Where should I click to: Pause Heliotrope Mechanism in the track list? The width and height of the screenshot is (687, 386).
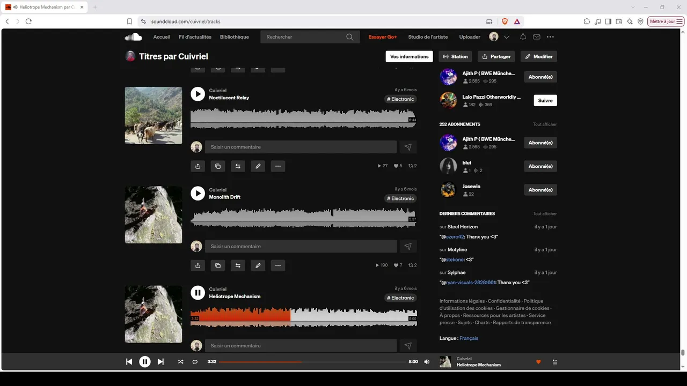(198, 293)
